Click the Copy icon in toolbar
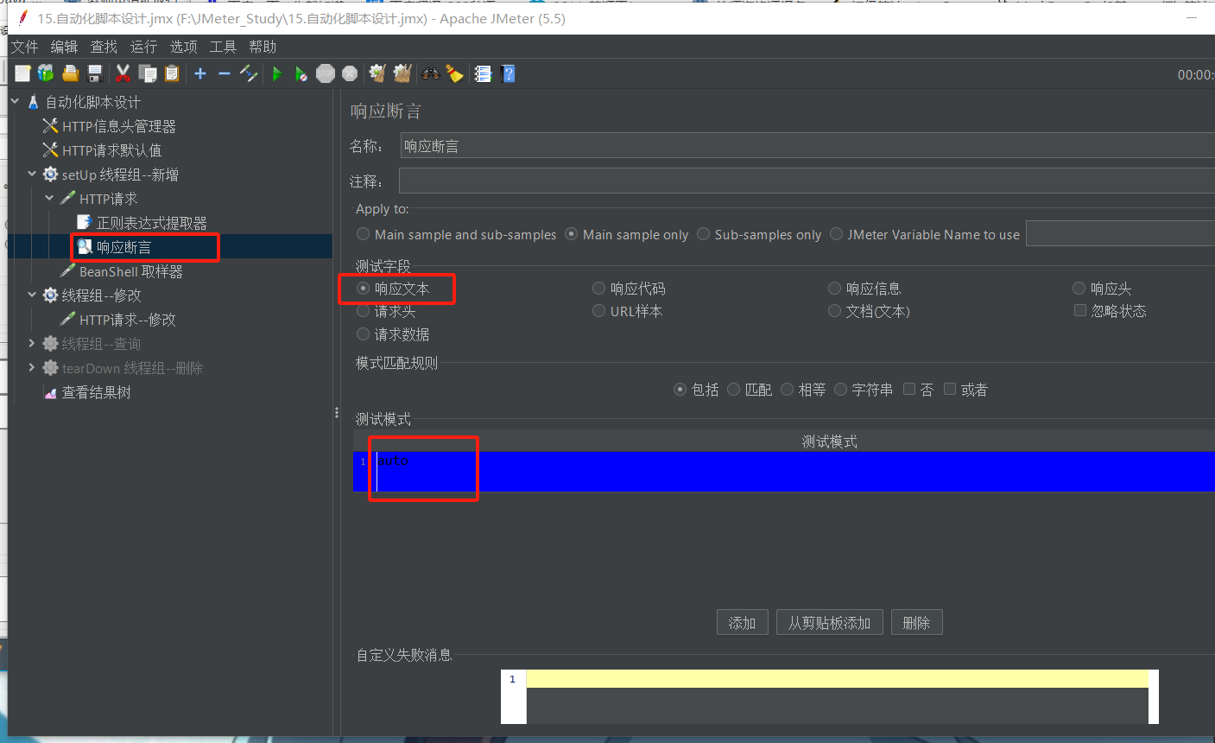Image resolution: width=1215 pixels, height=743 pixels. [x=148, y=74]
